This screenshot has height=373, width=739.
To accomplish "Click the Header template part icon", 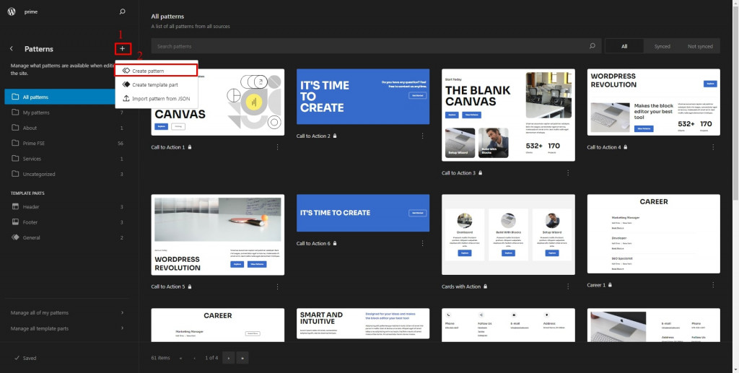I will coord(16,207).
